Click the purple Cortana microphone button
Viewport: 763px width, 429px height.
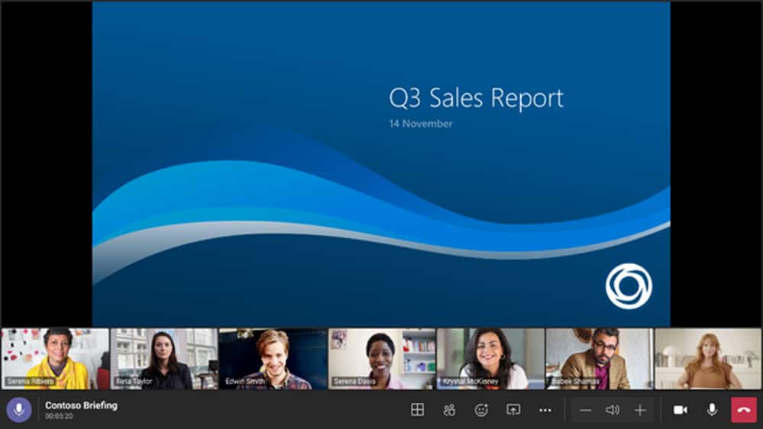coord(19,410)
